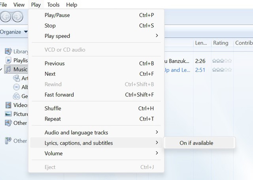This screenshot has width=253, height=180.
Task: Open the Tools menu
Action: pos(53,5)
